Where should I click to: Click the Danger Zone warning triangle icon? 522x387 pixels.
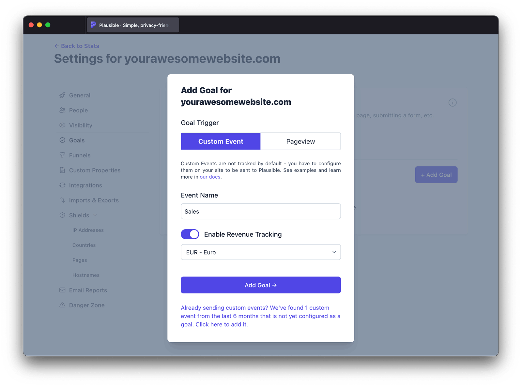point(62,305)
